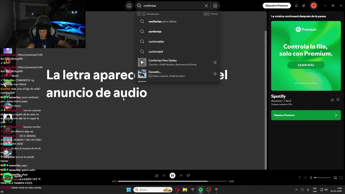The height and width of the screenshot is (194, 345).
Task: Click the up-arrow navigation hint icon
Action: [x=139, y=14]
